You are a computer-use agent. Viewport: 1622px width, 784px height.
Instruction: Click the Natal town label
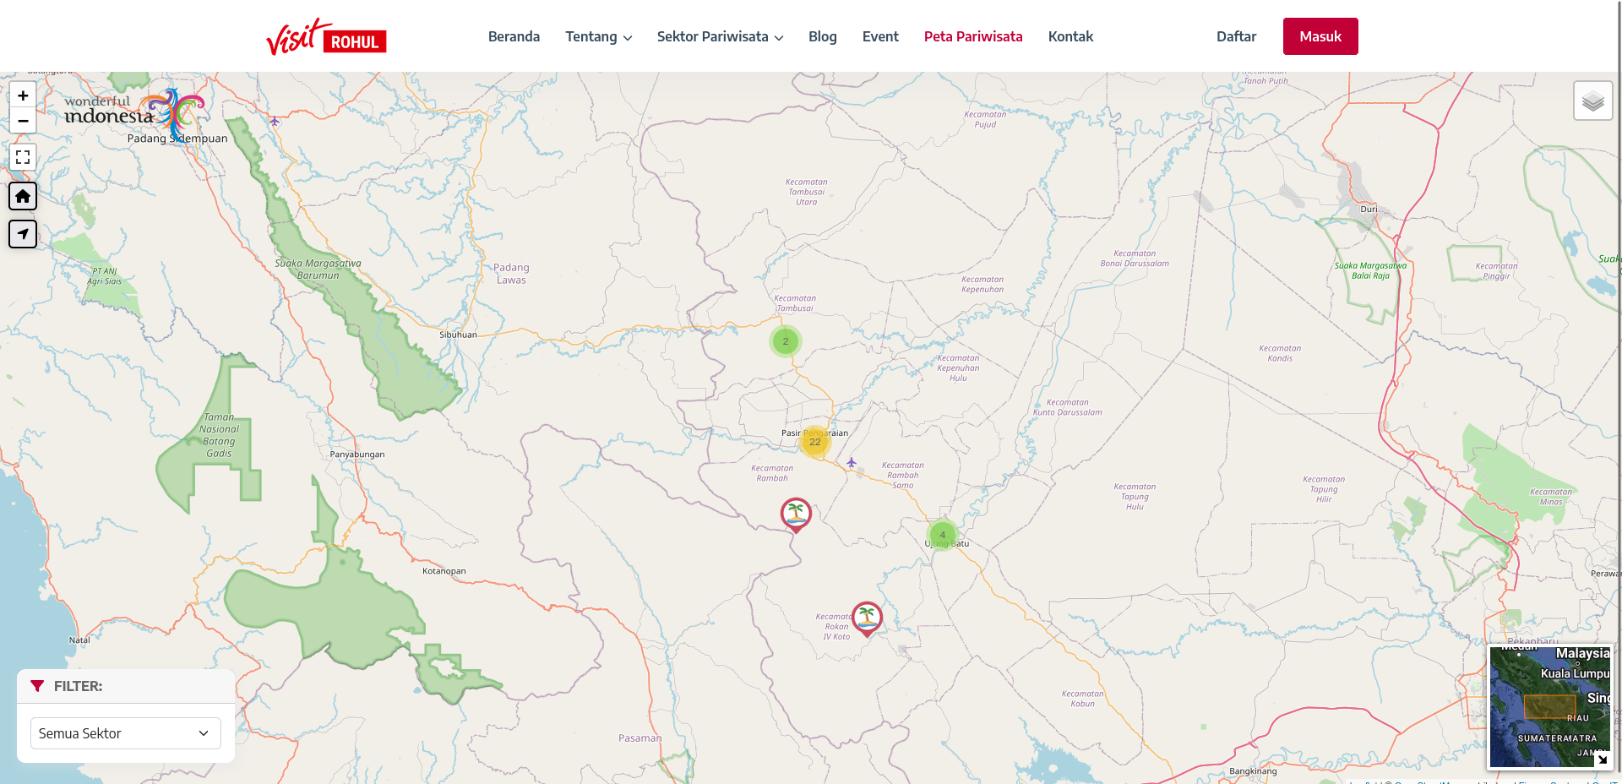point(79,640)
